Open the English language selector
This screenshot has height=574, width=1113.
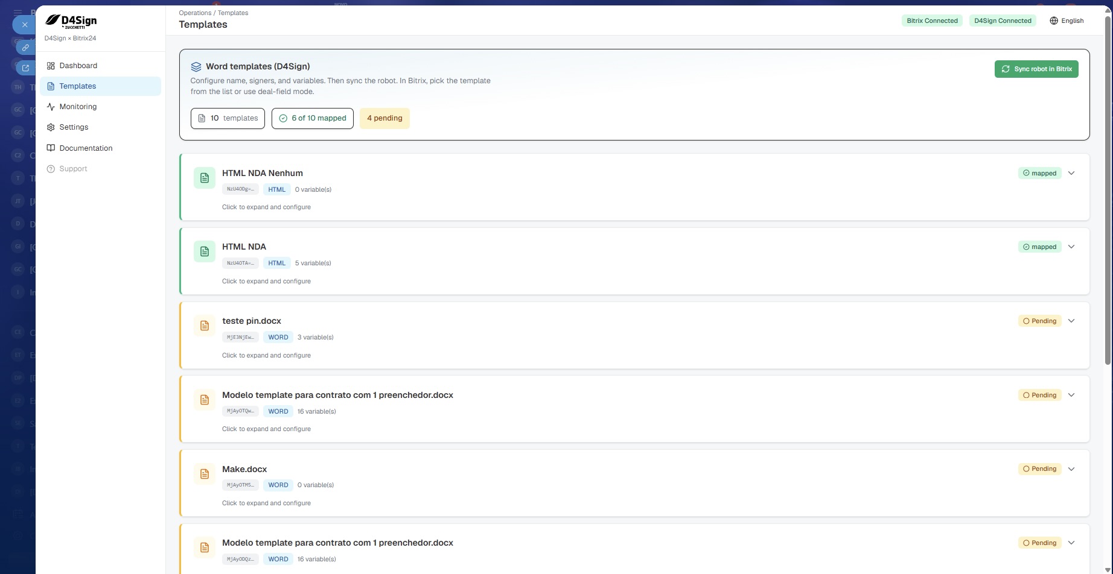(x=1067, y=20)
